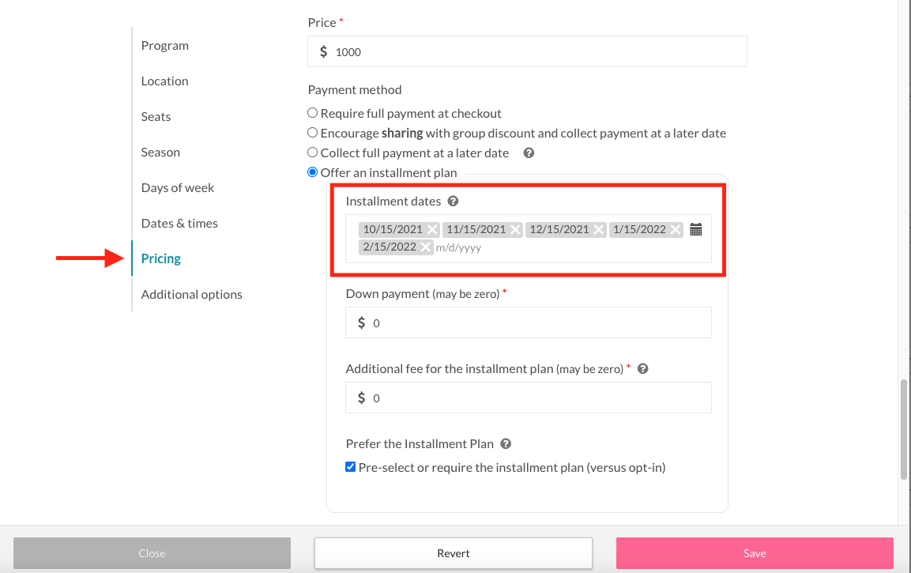Delete the 2/15/2022 date tag
Image resolution: width=911 pixels, height=573 pixels.
426,247
